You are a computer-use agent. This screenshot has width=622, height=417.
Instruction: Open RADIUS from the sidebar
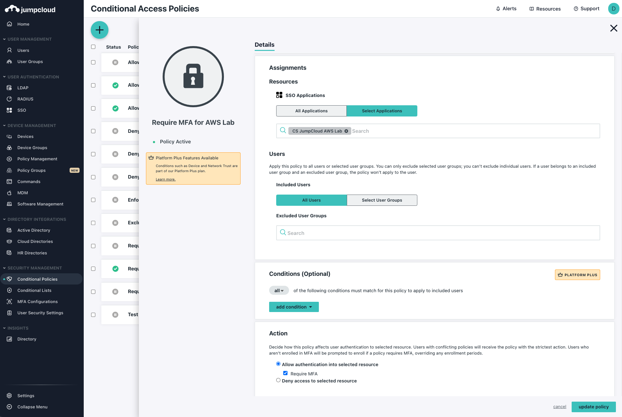pos(25,99)
